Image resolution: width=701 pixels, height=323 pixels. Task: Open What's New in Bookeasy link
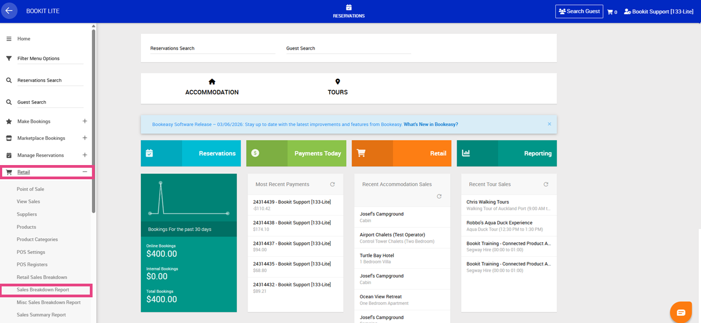tap(431, 125)
